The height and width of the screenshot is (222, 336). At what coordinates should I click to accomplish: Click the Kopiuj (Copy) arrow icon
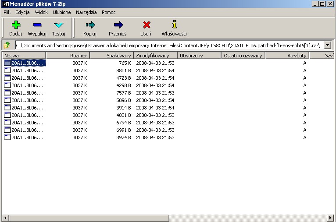pyautogui.click(x=90, y=25)
